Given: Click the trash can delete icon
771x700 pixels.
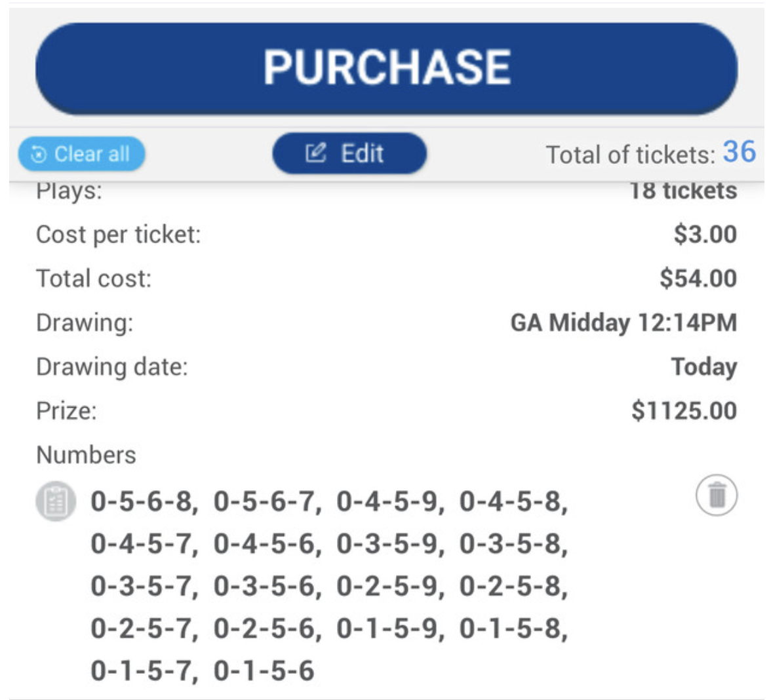Looking at the screenshot, I should (x=717, y=495).
